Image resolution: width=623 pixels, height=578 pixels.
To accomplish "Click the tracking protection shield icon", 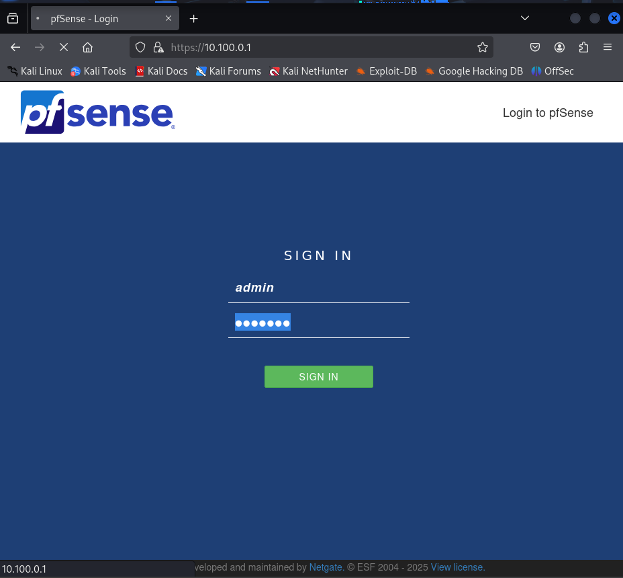I will pyautogui.click(x=140, y=47).
